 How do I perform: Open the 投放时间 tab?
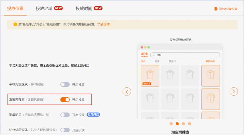tap(84, 9)
